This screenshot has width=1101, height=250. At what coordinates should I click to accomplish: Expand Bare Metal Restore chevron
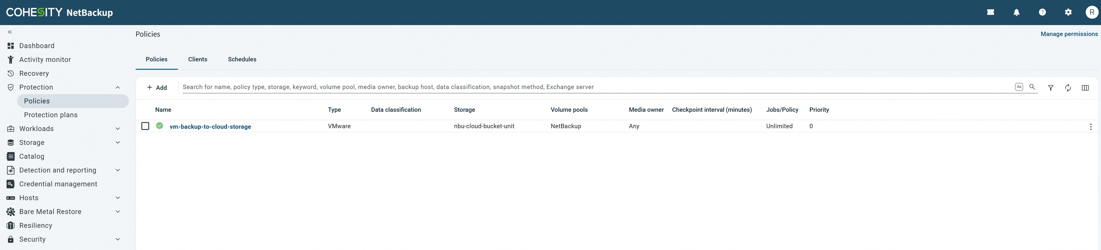[117, 211]
